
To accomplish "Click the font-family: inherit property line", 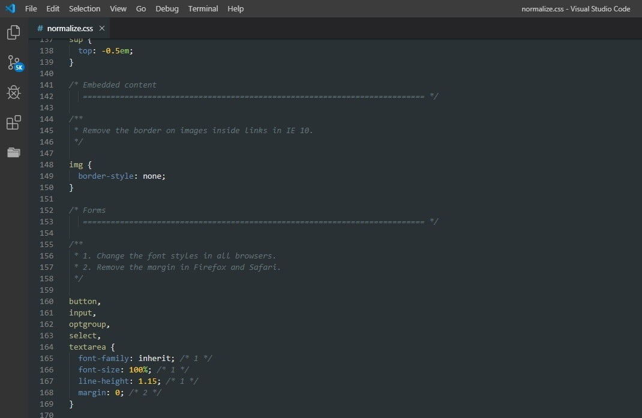I will coord(126,358).
